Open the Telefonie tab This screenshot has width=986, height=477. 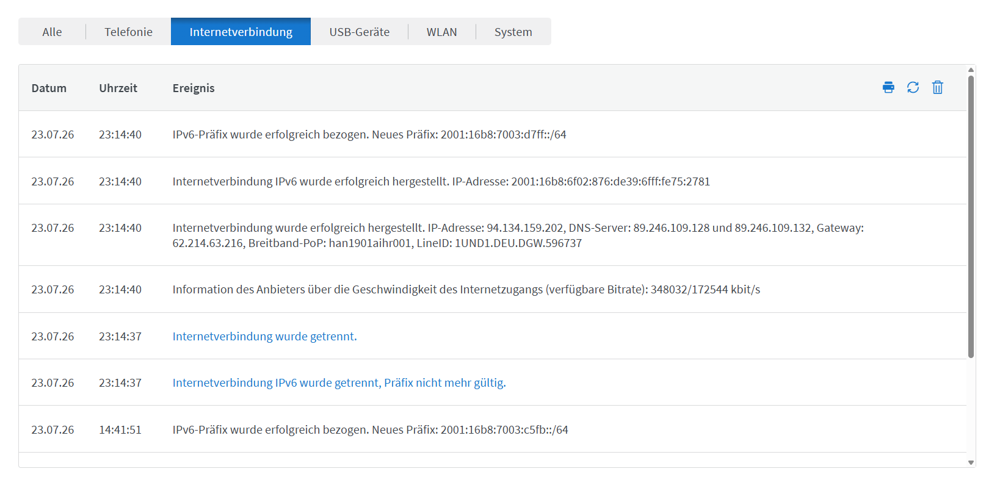(128, 32)
